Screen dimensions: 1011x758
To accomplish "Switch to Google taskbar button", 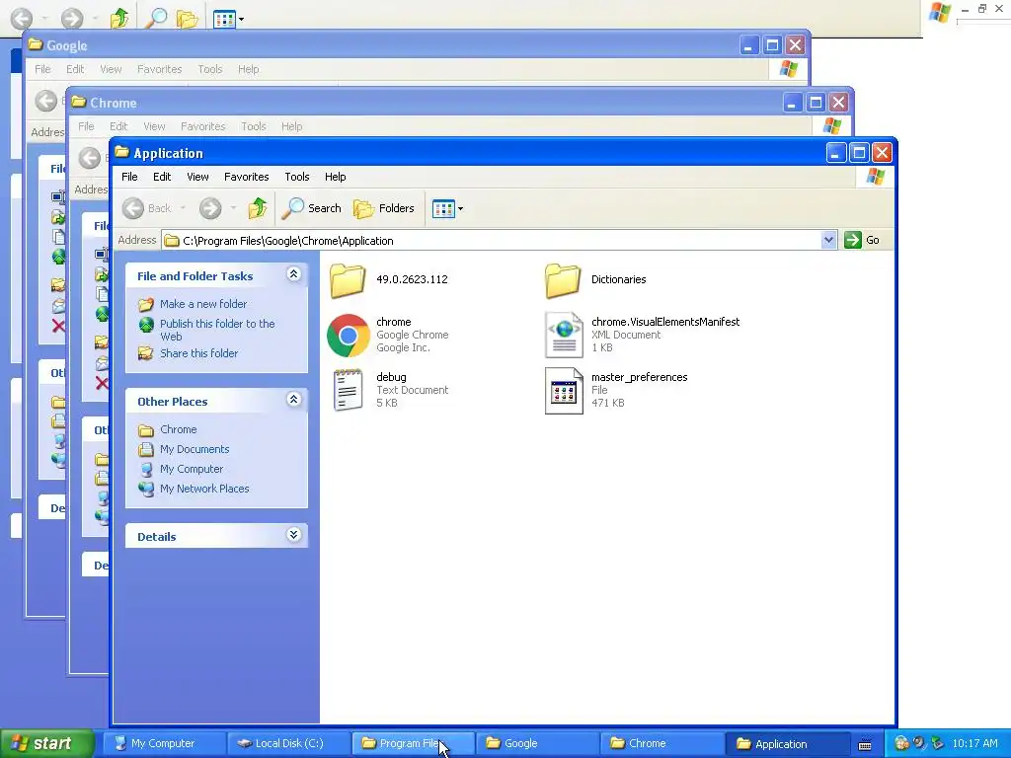I will (538, 743).
